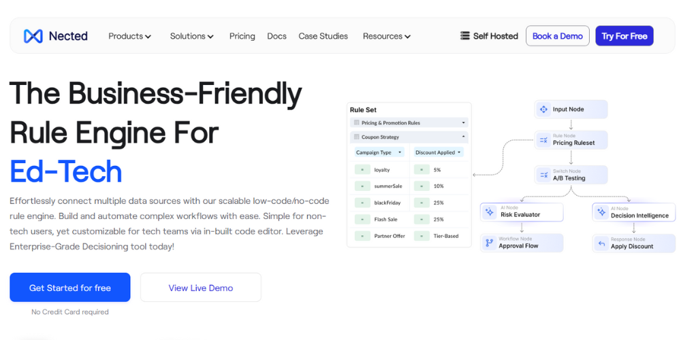Click the equals operator beside loyalty
681x340 pixels.
click(362, 170)
